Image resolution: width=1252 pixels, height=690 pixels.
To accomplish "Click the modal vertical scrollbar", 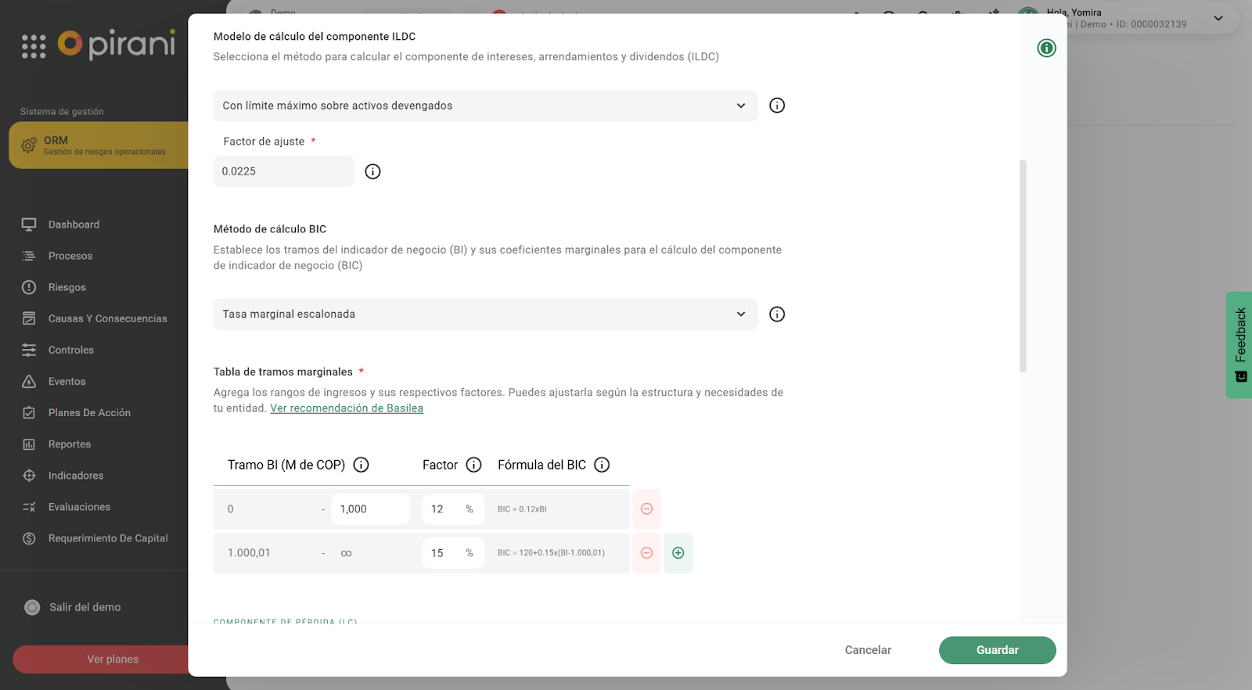I will click(x=1022, y=266).
